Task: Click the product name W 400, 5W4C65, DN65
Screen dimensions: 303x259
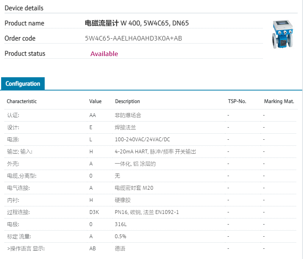Action: coord(137,23)
